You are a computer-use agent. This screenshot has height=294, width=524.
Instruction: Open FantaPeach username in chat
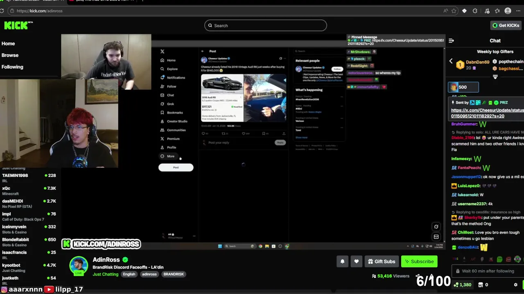tap(469, 168)
